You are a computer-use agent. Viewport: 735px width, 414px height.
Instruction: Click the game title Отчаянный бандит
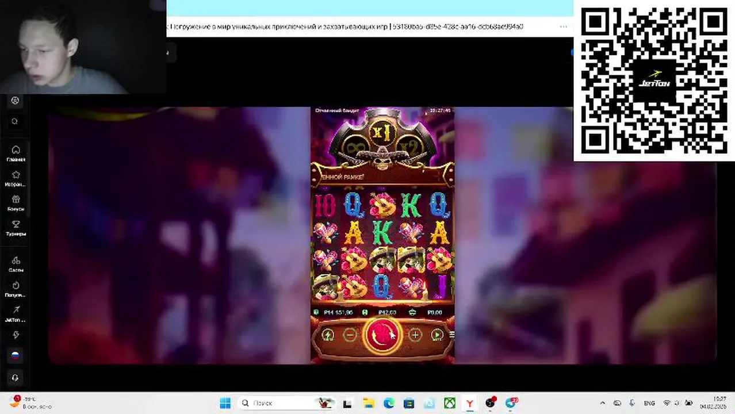coord(337,110)
